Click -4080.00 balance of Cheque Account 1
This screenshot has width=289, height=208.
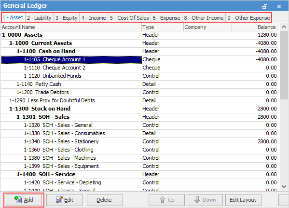[x=266, y=59]
